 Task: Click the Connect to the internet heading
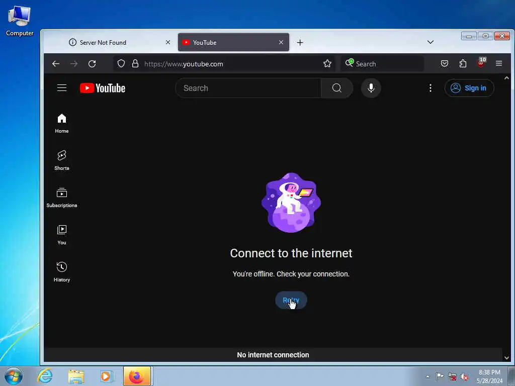point(291,253)
